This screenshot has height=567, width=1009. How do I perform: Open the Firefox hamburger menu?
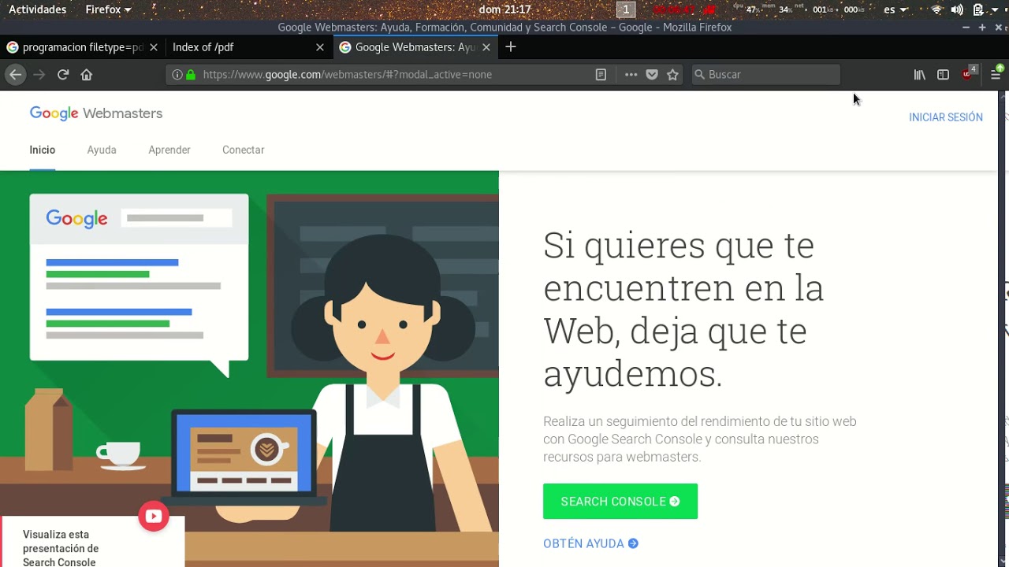tap(996, 74)
